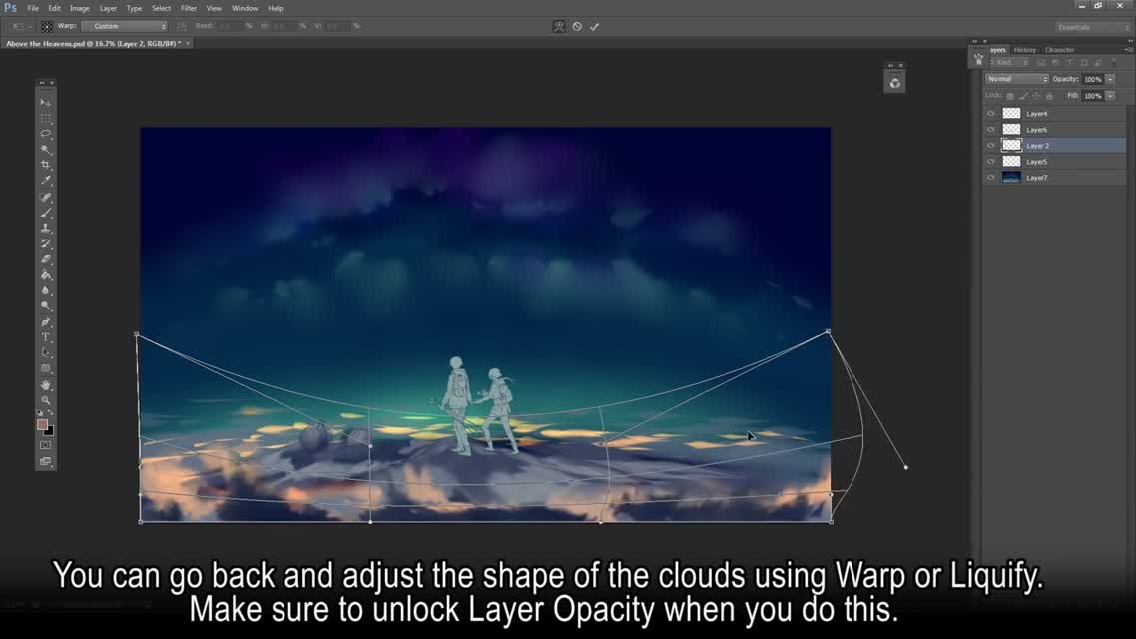Screen dimensions: 1136x639
Task: Close the Above the Heavens.psd tab
Action: tap(188, 44)
